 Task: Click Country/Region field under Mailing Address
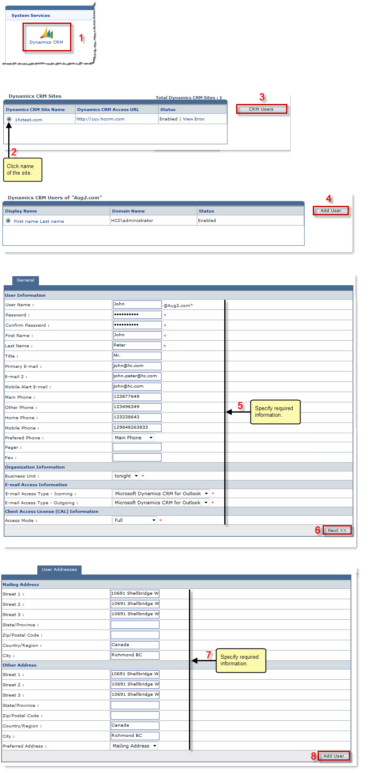(x=135, y=645)
